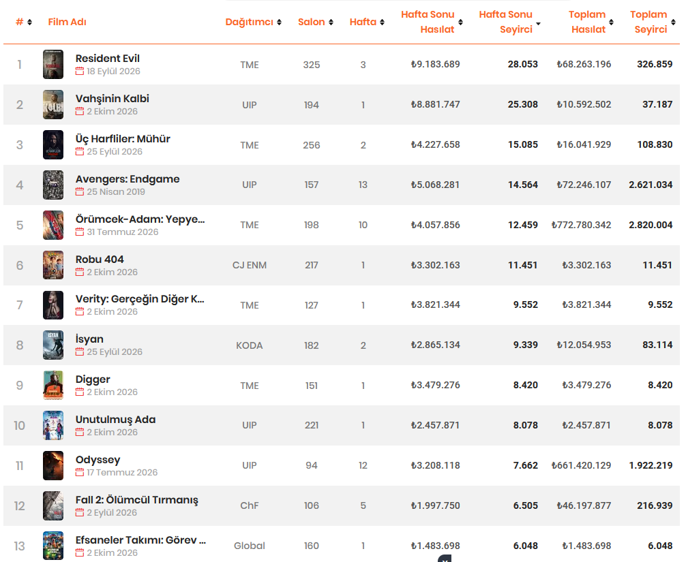
Task: Open the Vahşinin Kalbi film link
Action: point(113,99)
